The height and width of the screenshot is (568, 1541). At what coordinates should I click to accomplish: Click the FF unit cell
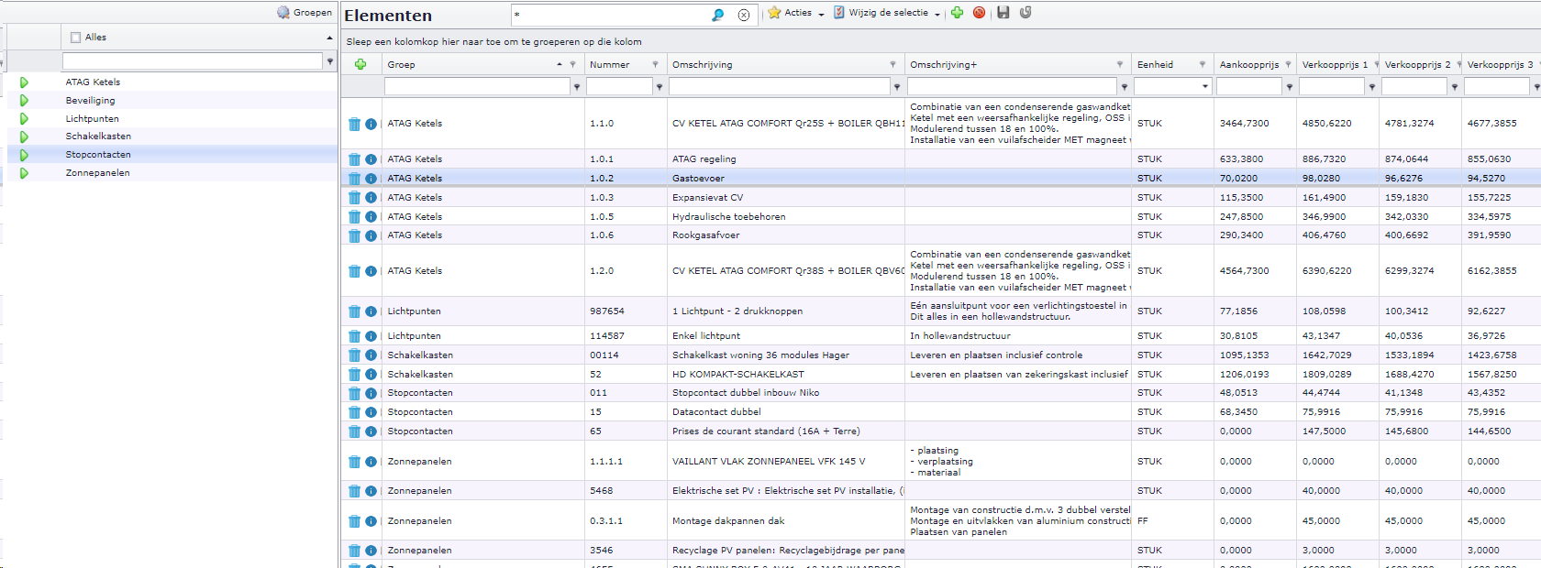pyautogui.click(x=1172, y=521)
